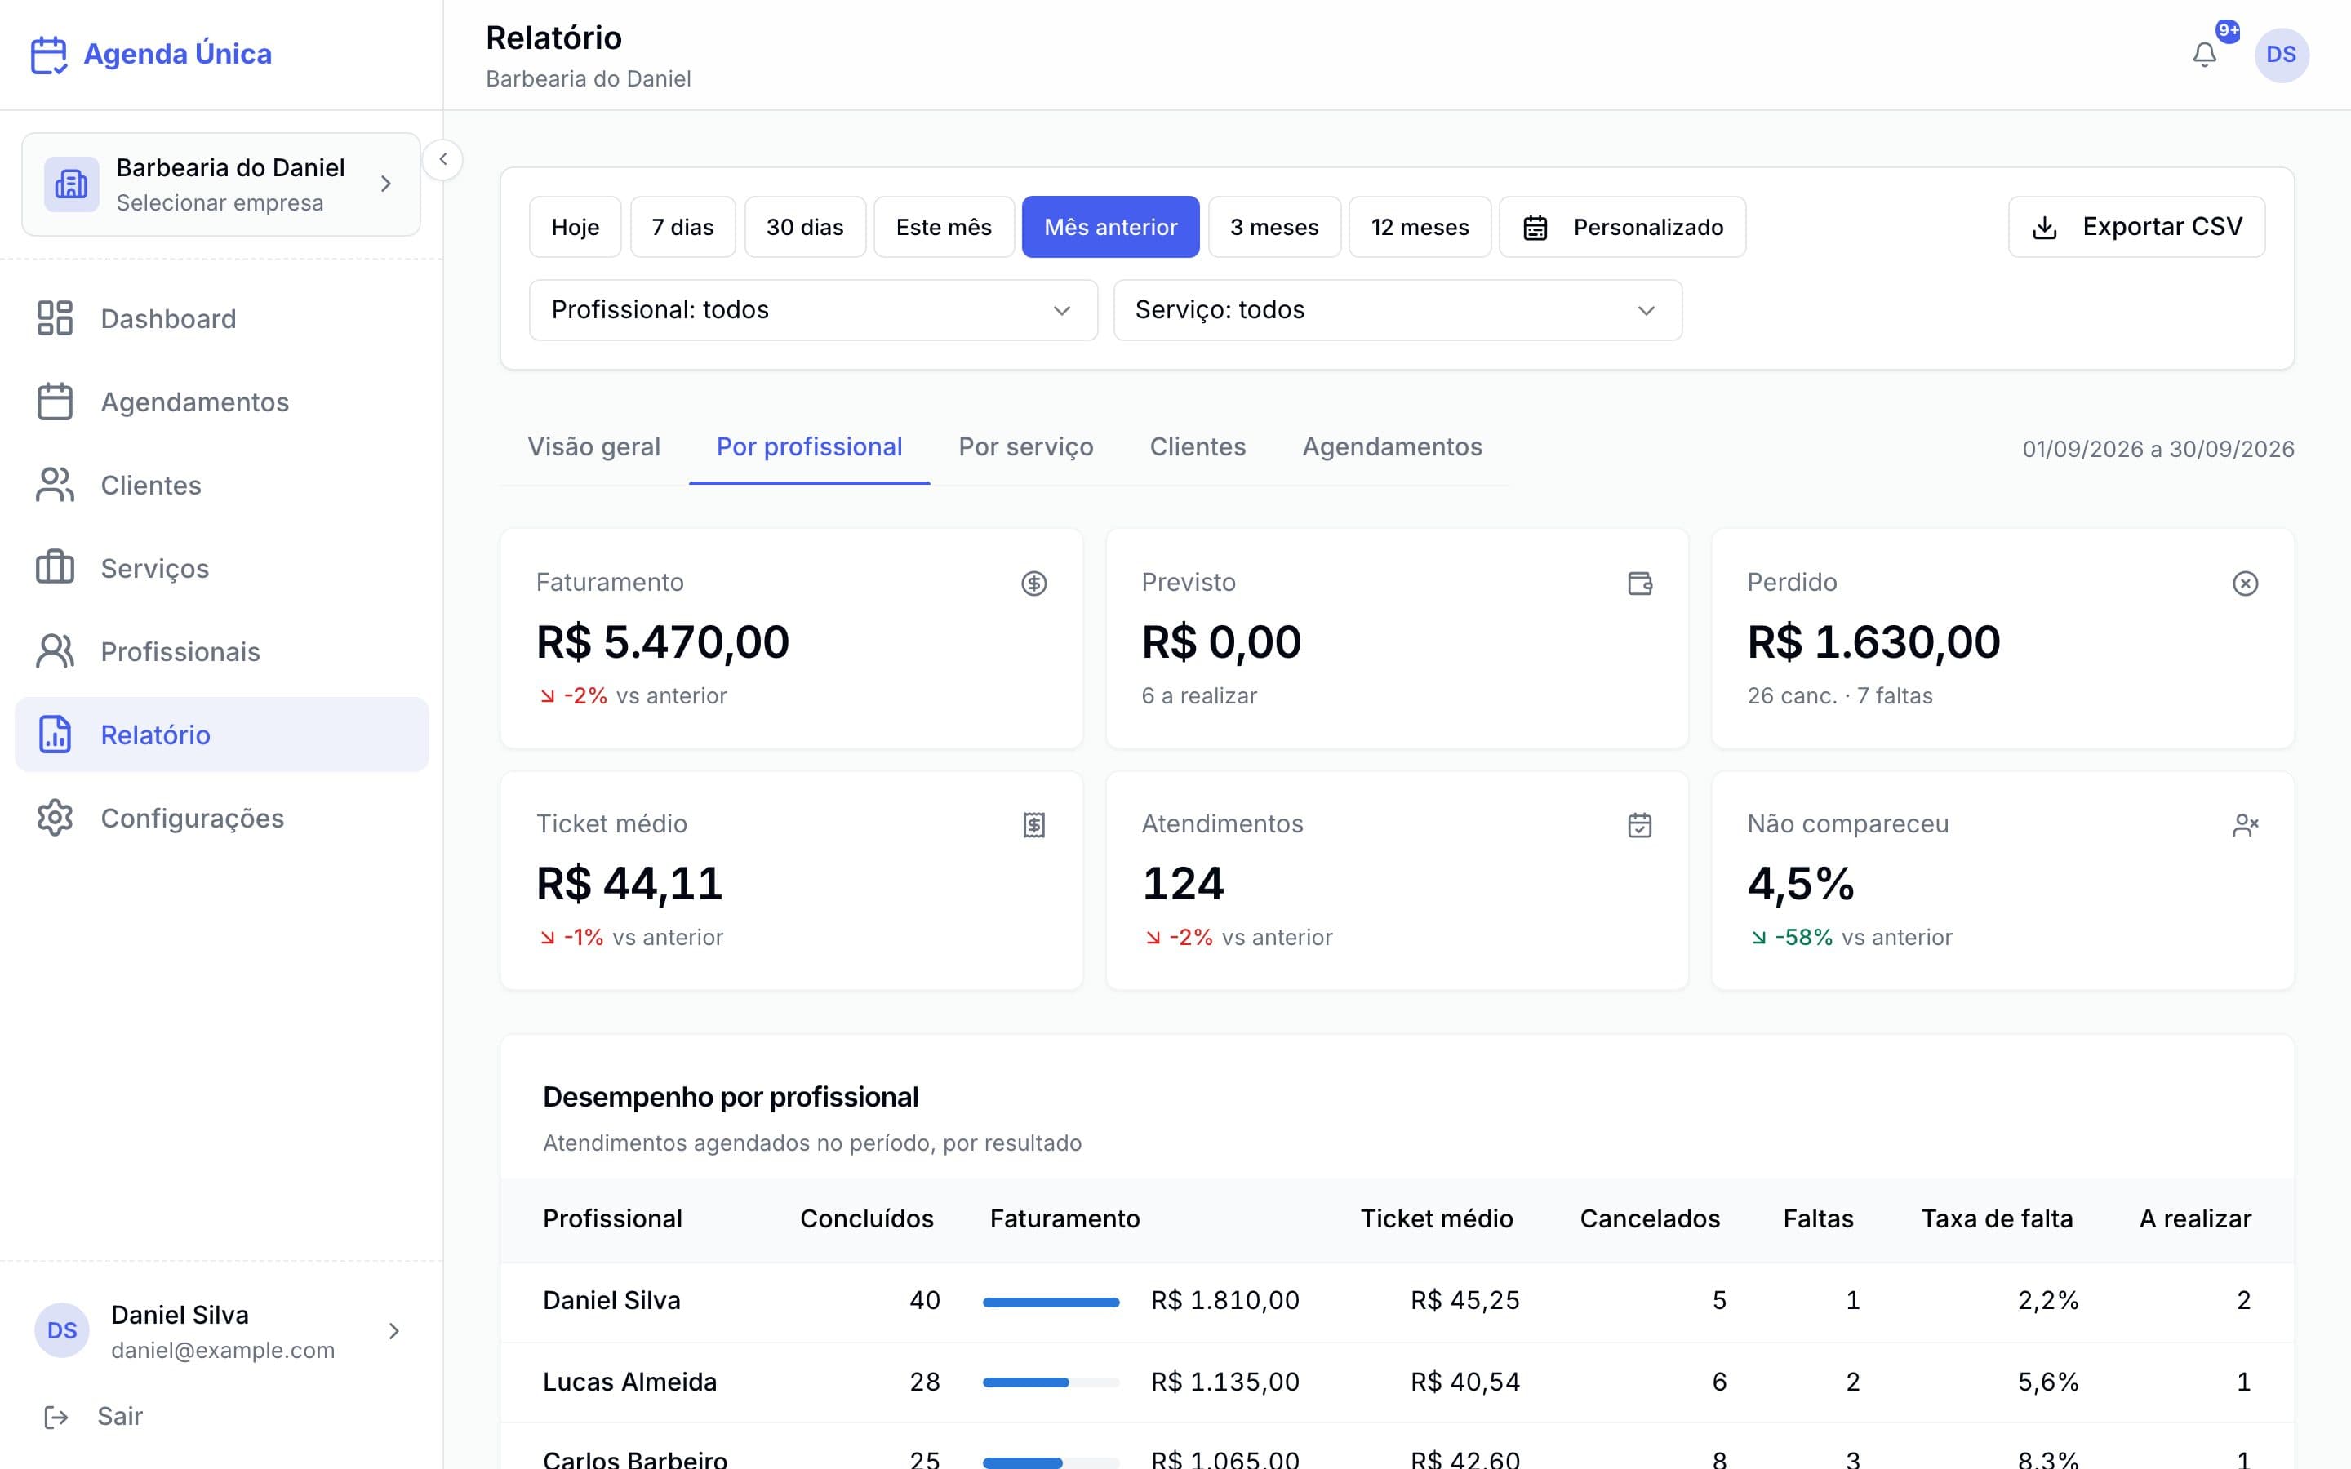Click the Sair logout icon
Viewport: 2351px width, 1469px height.
point(56,1417)
